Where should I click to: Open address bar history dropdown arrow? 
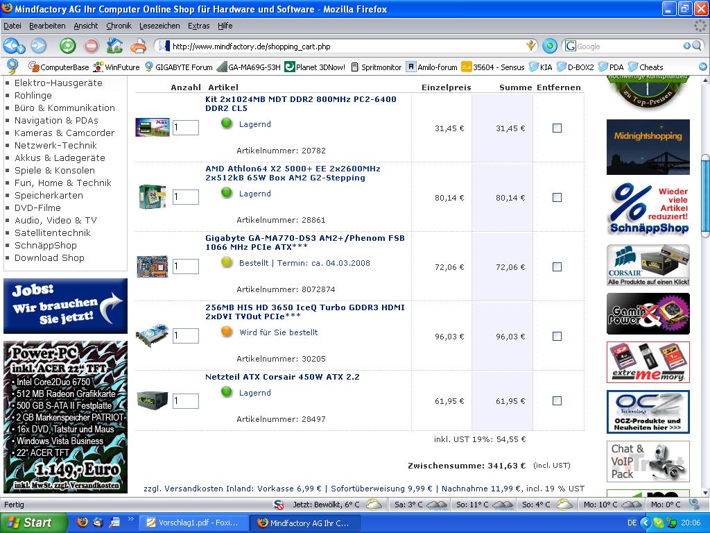pyautogui.click(x=530, y=46)
